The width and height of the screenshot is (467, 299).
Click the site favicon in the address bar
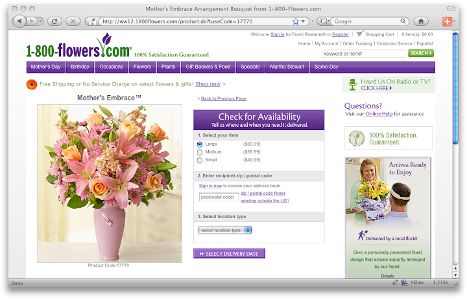[x=93, y=21]
